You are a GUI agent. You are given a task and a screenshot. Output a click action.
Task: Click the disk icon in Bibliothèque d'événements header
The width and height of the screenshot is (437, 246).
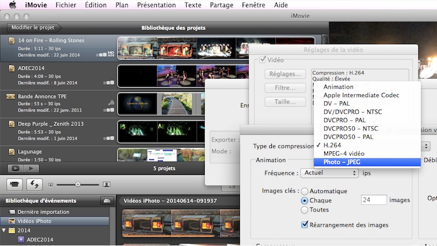coord(107,200)
